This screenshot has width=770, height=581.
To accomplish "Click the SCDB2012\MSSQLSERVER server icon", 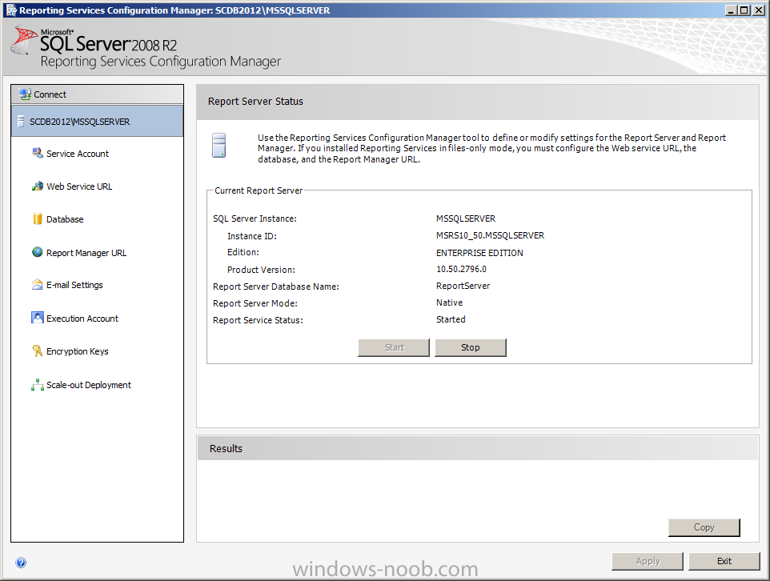I will pyautogui.click(x=21, y=122).
